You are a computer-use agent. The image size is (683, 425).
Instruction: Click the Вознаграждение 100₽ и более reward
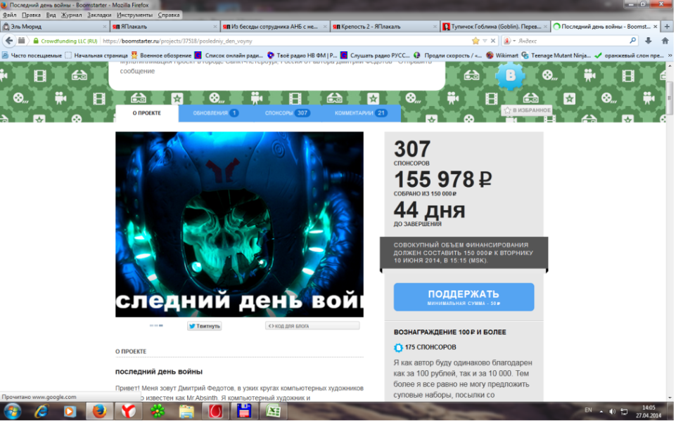pyautogui.click(x=450, y=332)
